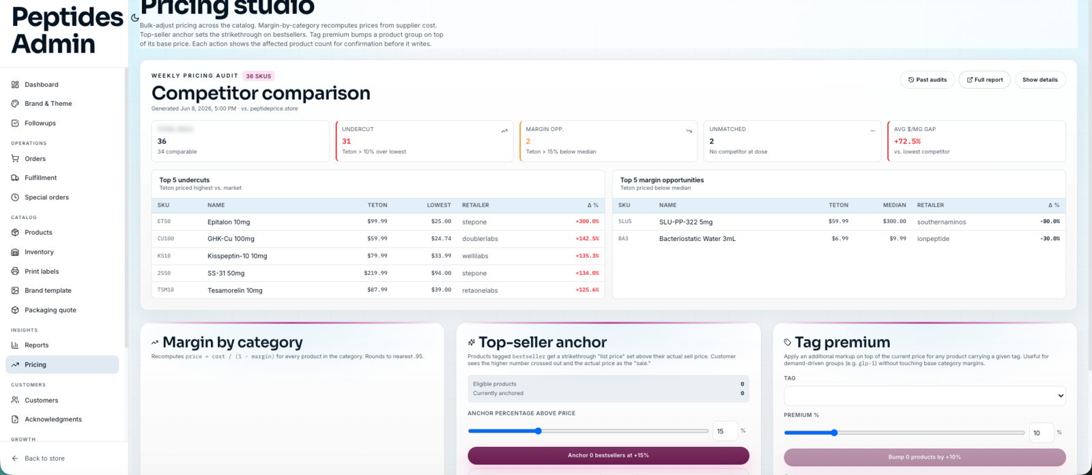Screen dimensions: 1092x475
Task: Click the Customers people icon
Action: coord(15,401)
